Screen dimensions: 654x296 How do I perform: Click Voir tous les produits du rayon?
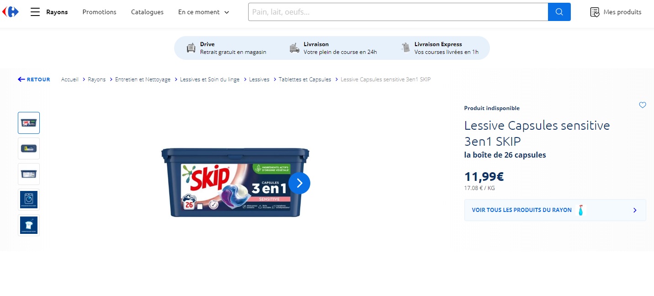[x=555, y=210]
